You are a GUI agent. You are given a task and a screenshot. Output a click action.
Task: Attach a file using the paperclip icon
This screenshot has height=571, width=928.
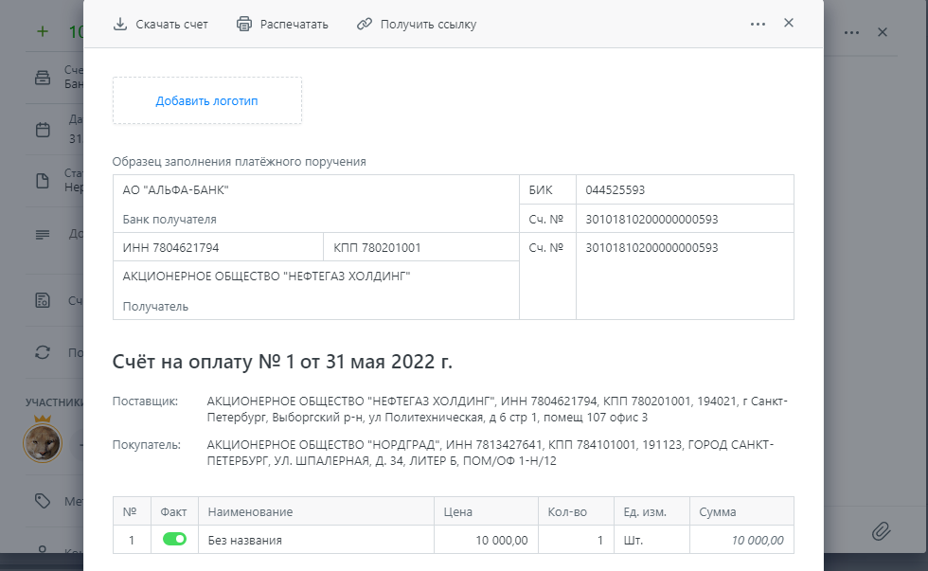882,531
